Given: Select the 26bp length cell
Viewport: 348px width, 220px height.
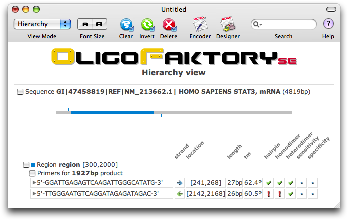Looking at the screenshot, I should pyautogui.click(x=235, y=194).
